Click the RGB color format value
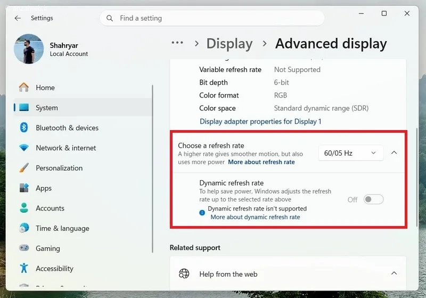 pyautogui.click(x=281, y=95)
